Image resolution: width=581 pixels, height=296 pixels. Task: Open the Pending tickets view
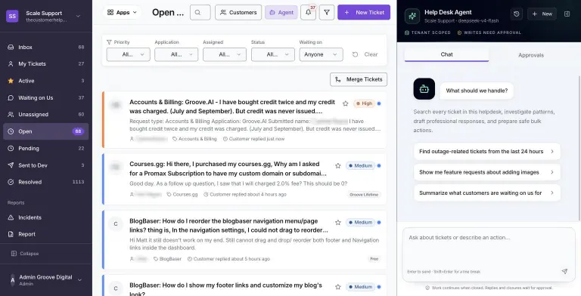[46, 148]
